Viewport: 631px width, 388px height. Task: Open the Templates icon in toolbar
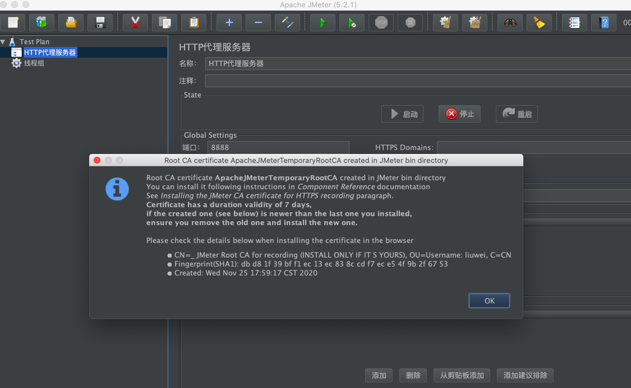[42, 22]
